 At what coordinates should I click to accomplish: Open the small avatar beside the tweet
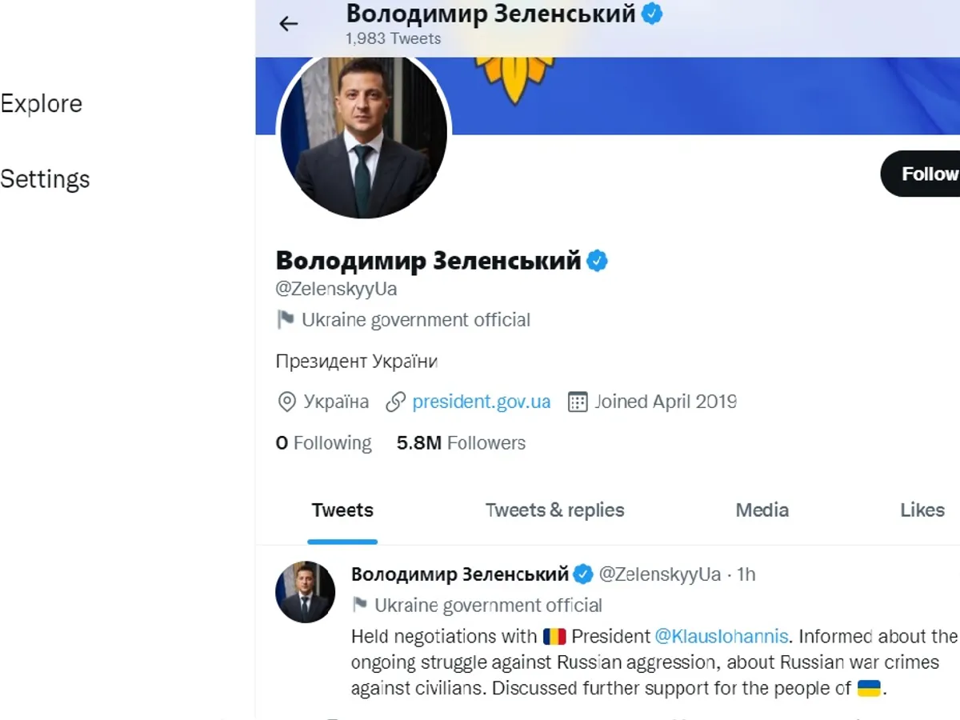tap(306, 592)
